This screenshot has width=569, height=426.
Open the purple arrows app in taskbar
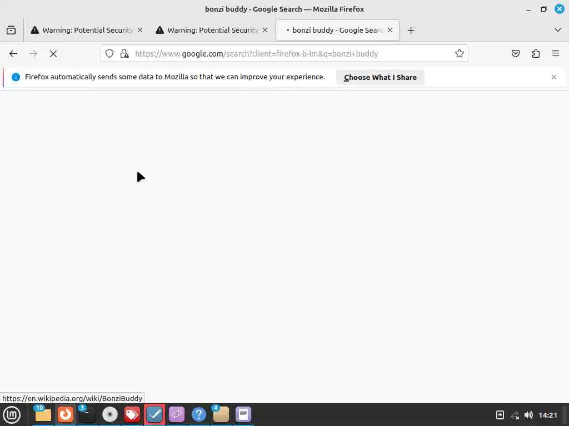(177, 415)
